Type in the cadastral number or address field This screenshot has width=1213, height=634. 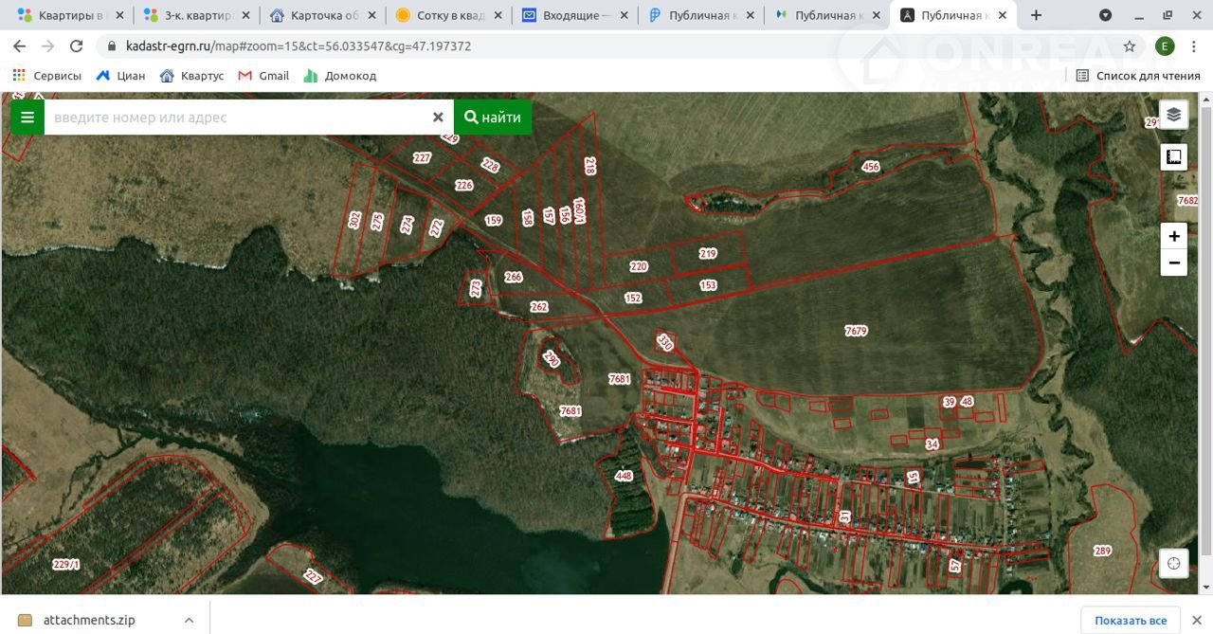237,118
